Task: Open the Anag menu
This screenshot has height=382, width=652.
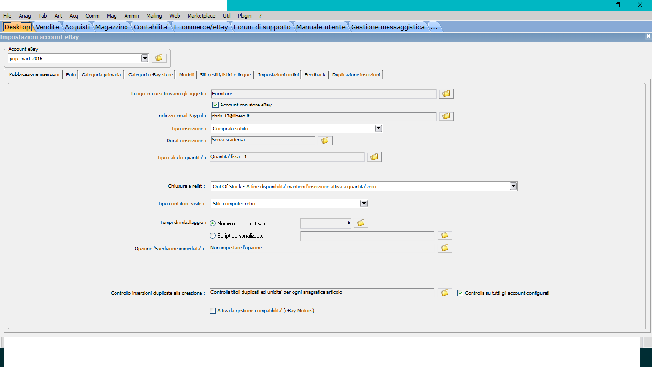Action: (25, 16)
